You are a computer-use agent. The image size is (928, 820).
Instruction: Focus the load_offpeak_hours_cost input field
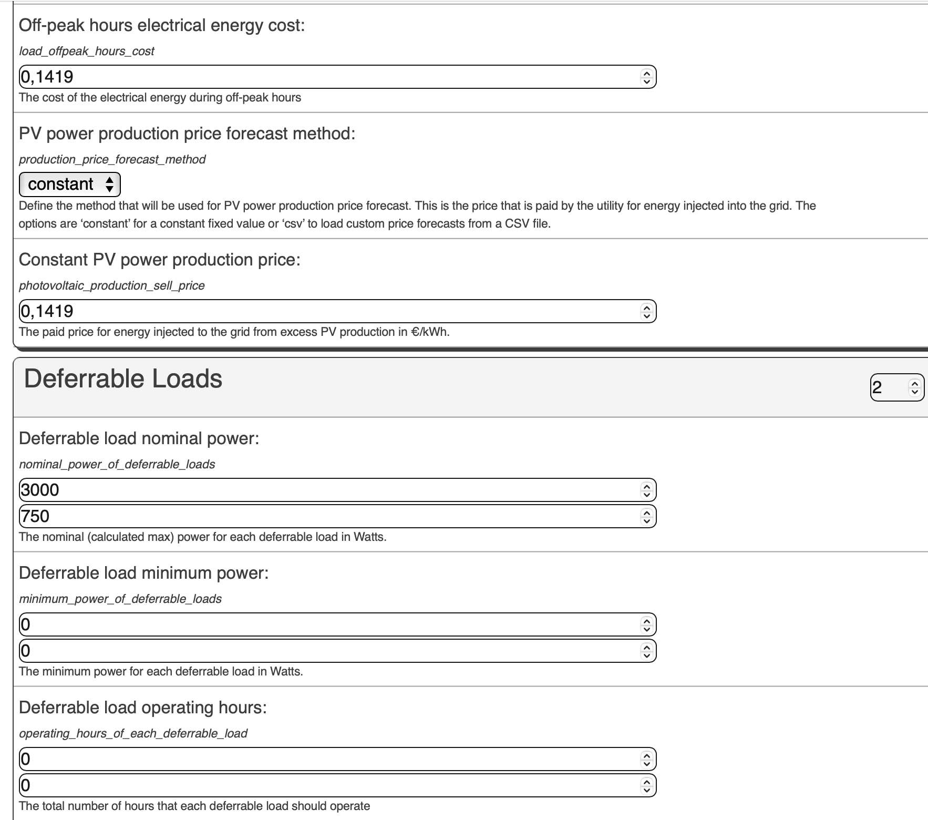click(x=338, y=77)
